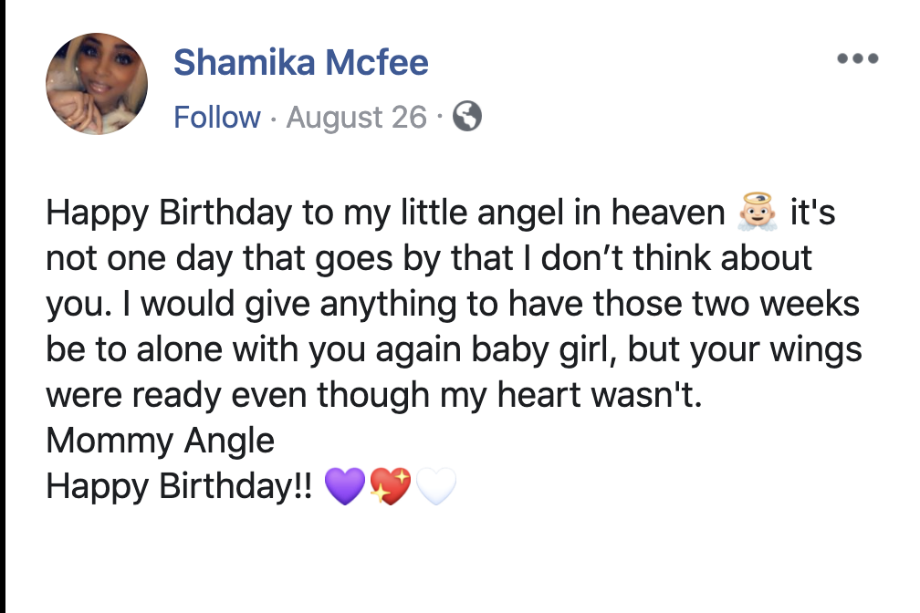This screenshot has width=920, height=613.
Task: Click the purple heart emoji
Action: pos(344,488)
